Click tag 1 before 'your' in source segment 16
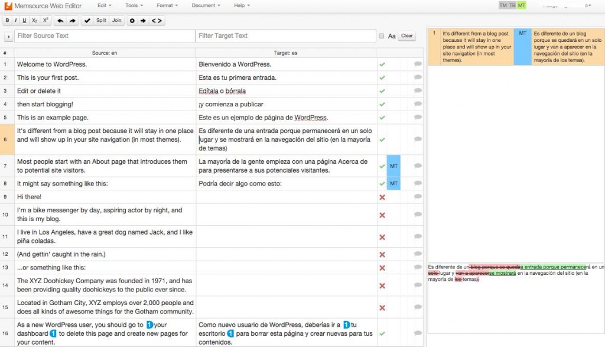Screen dimensions: 605x347 click(149, 325)
